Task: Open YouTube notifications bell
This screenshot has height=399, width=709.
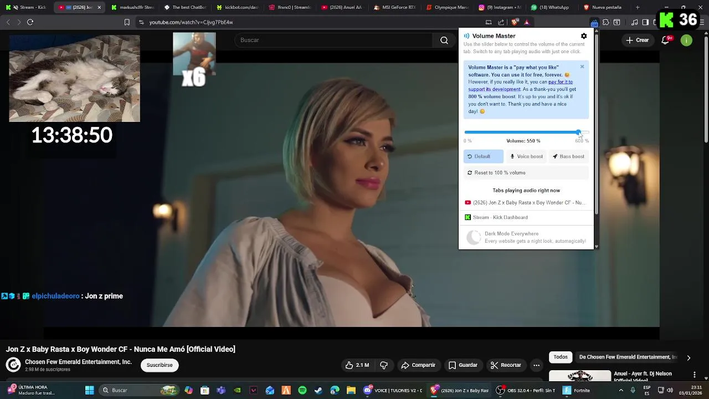Action: [666, 40]
